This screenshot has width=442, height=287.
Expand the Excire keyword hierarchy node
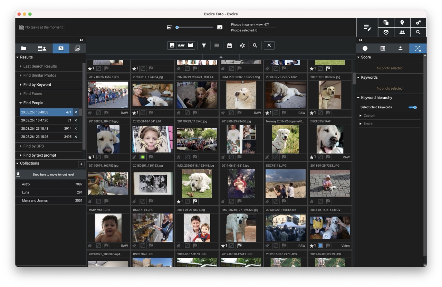(x=361, y=123)
